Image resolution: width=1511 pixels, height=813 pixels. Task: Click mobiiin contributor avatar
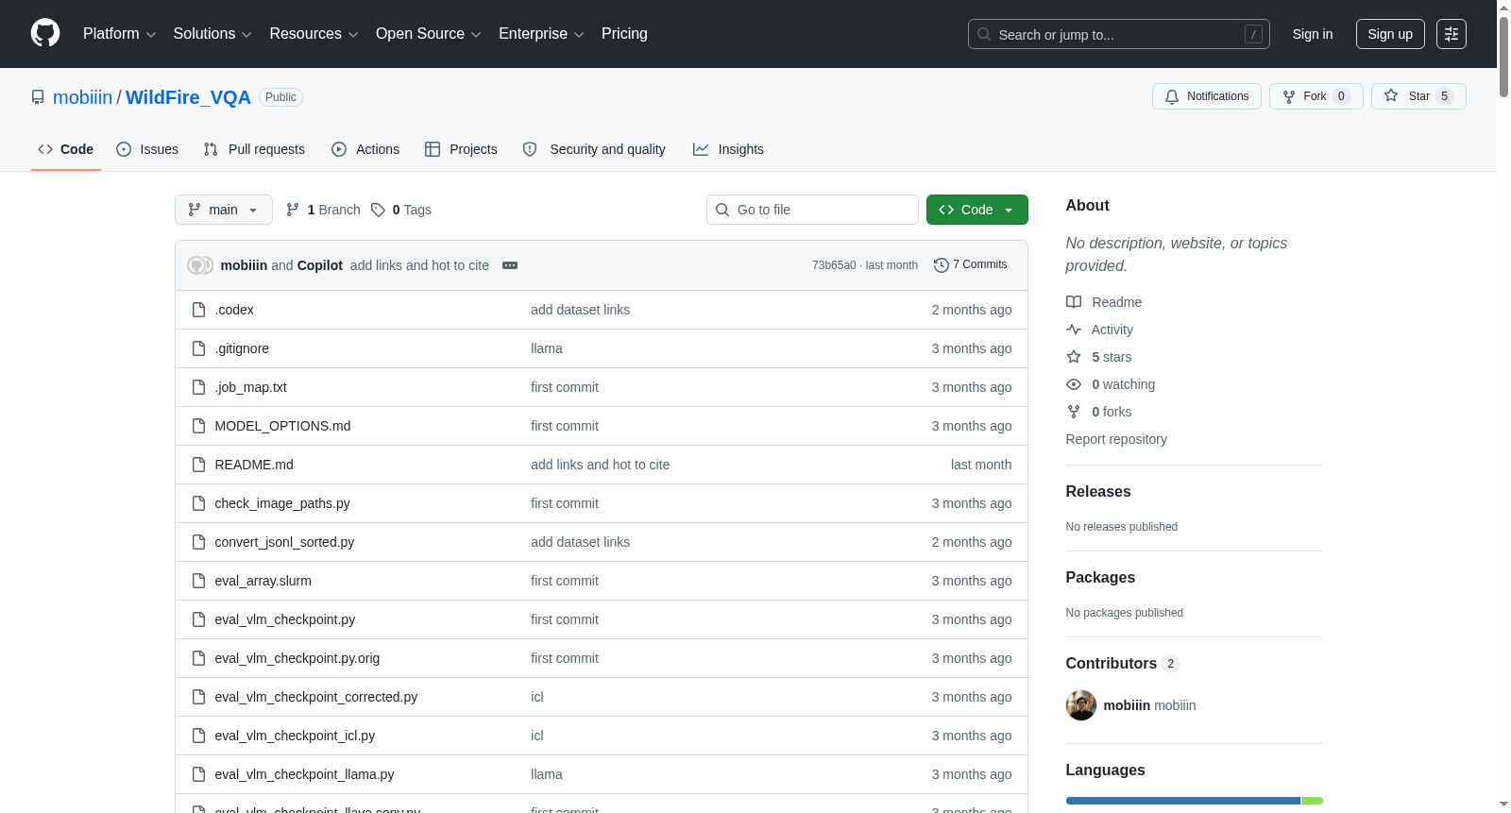[1081, 705]
